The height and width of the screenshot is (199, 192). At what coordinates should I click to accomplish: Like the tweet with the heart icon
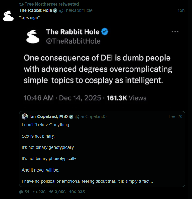51,192
